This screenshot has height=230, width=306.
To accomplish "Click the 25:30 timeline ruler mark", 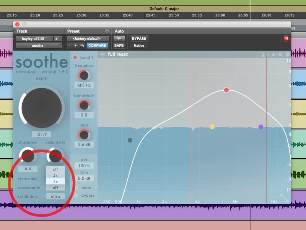I will click(x=81, y=15).
